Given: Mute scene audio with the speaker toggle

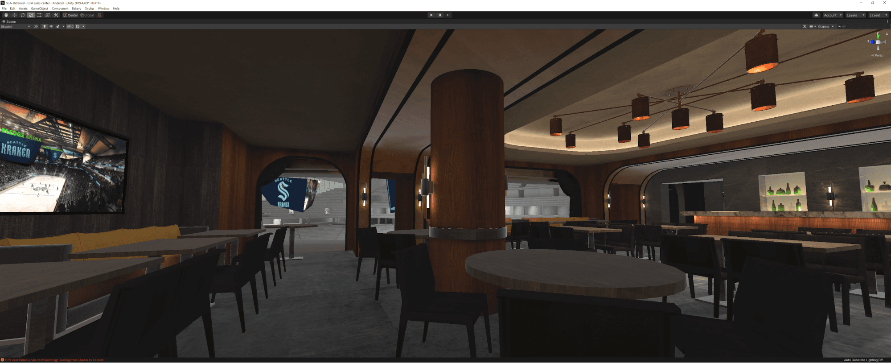Looking at the screenshot, I should tap(51, 27).
